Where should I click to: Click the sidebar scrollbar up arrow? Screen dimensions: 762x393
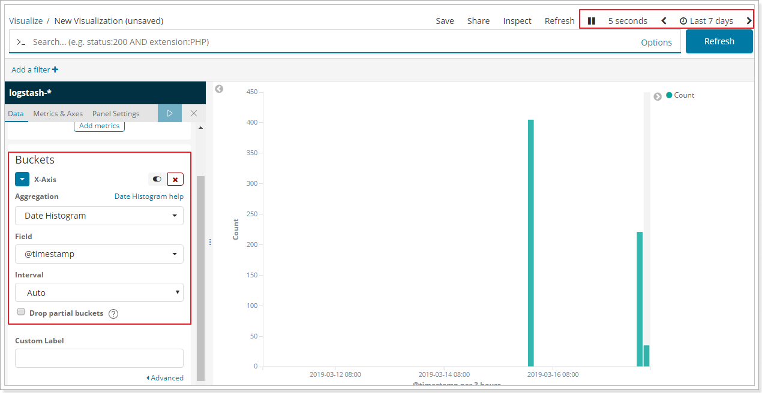tap(200, 127)
